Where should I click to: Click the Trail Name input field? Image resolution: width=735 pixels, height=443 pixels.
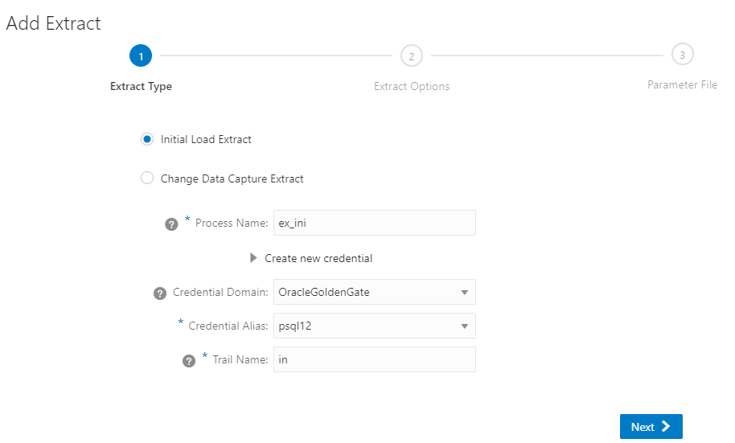coord(374,360)
